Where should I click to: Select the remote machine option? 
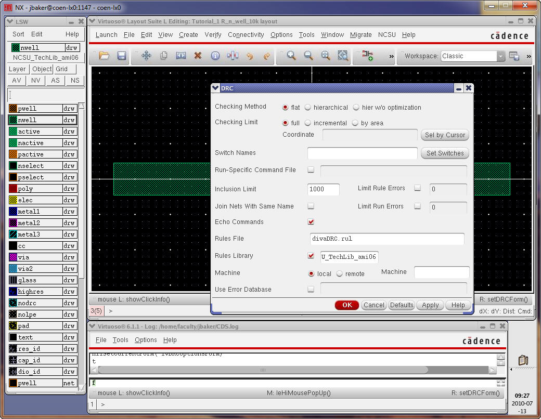340,274
